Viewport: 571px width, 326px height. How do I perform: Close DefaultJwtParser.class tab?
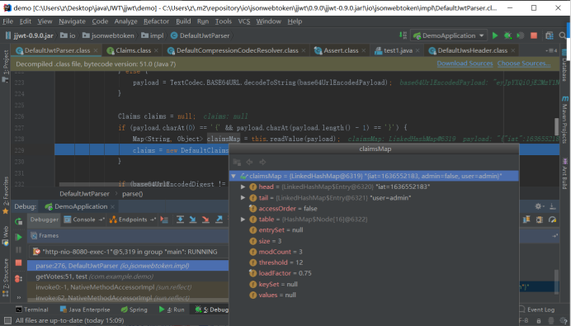96,50
